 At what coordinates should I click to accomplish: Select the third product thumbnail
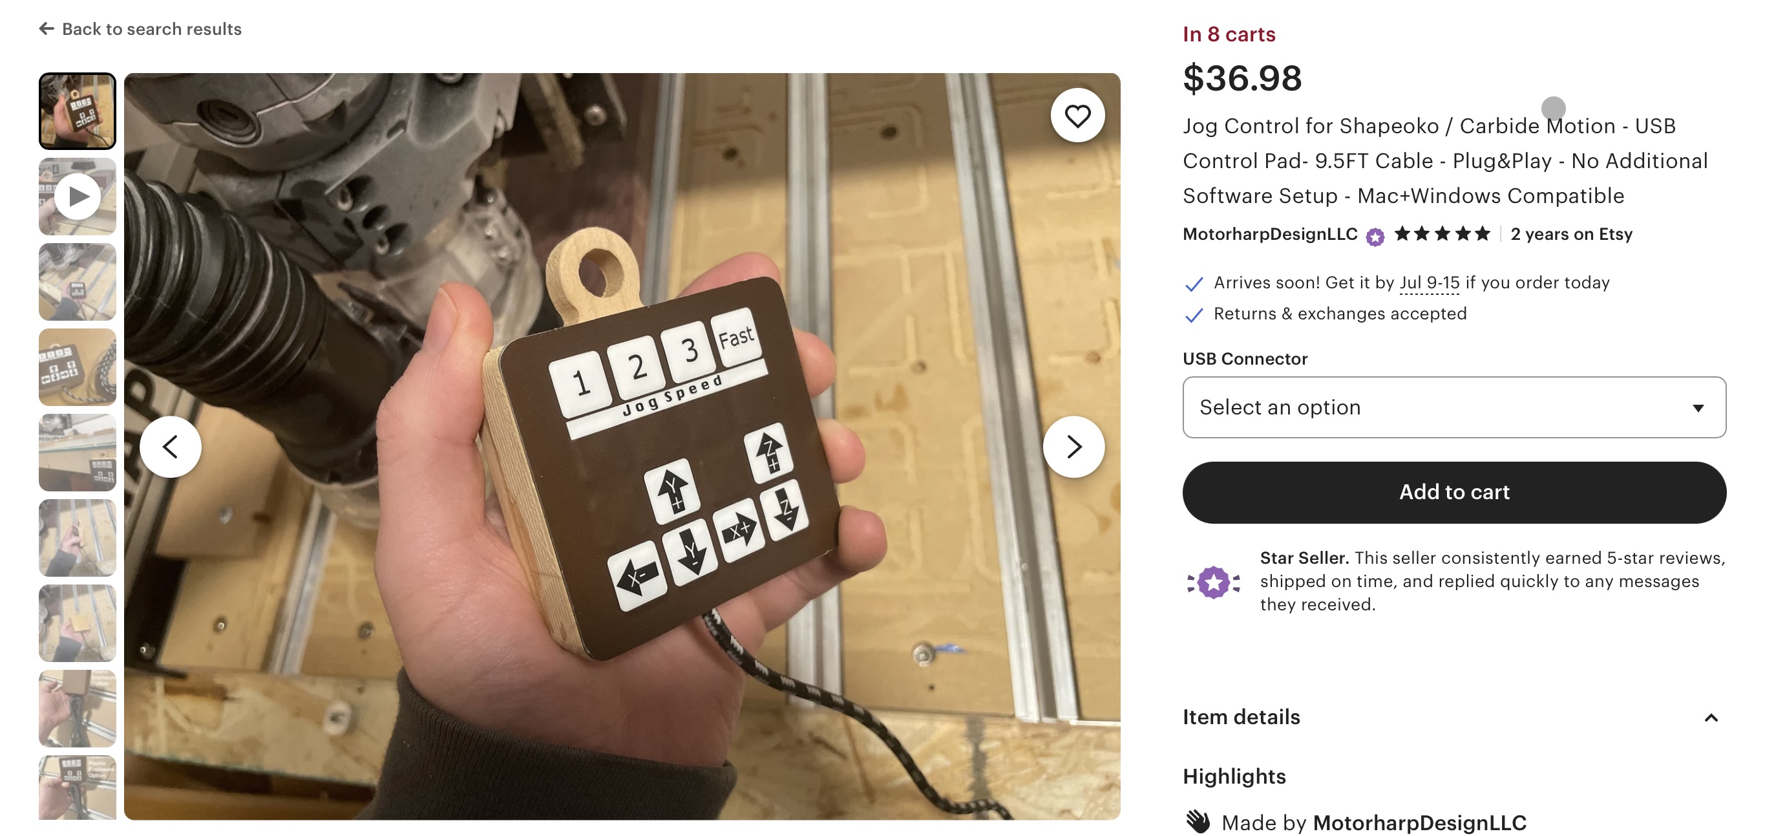point(78,282)
